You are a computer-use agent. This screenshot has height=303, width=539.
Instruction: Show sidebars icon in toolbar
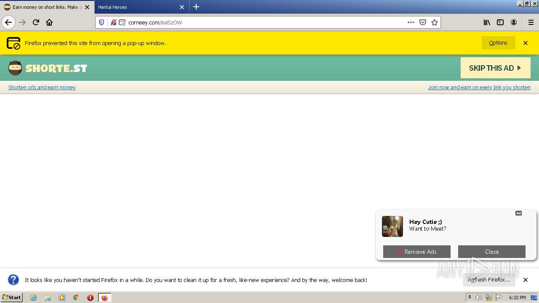pyautogui.click(x=500, y=22)
